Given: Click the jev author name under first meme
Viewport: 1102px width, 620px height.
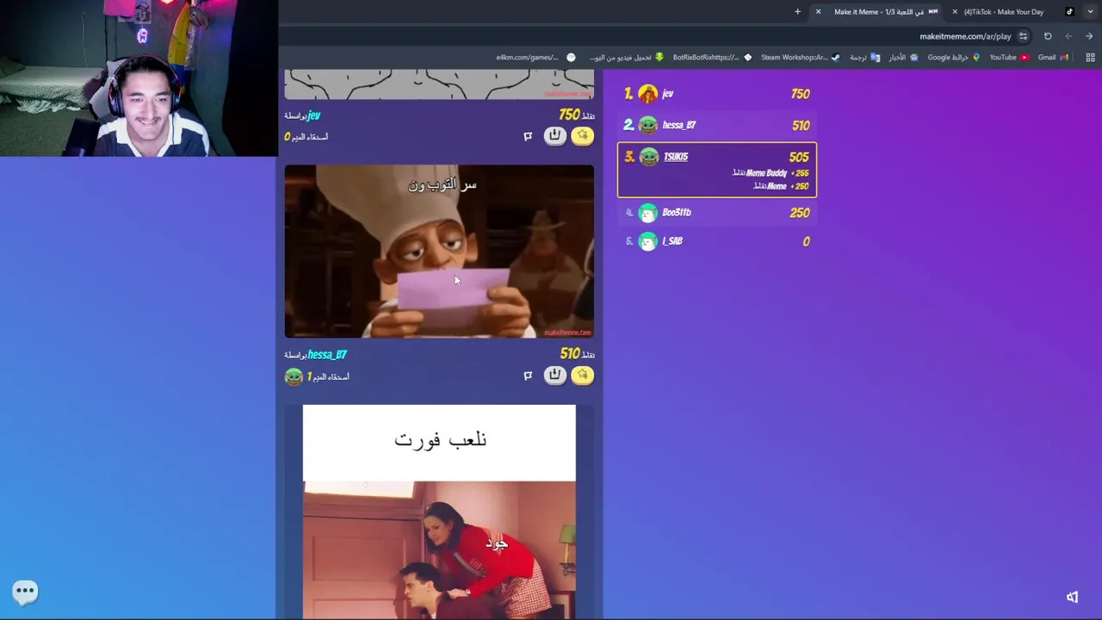Looking at the screenshot, I should point(313,115).
